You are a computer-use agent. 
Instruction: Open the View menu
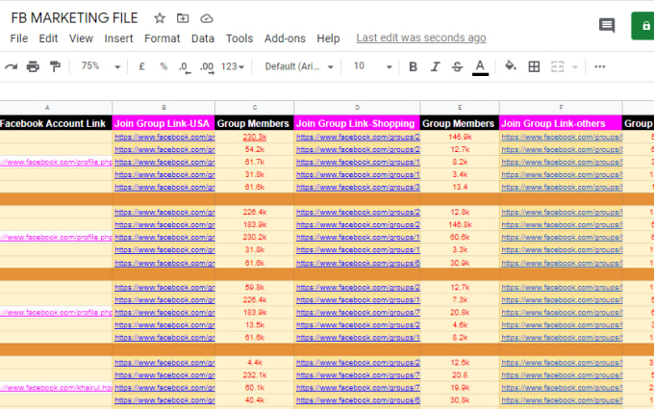[x=81, y=38]
